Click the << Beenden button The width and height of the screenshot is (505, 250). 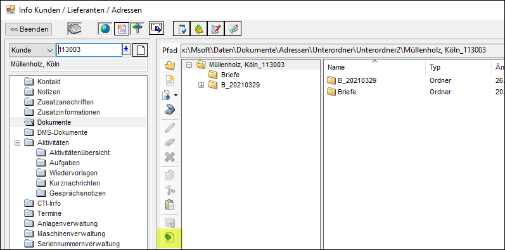coord(29,29)
